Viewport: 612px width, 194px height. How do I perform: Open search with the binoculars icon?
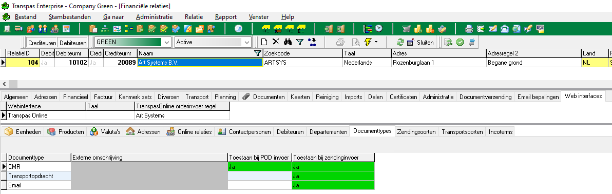(x=288, y=42)
